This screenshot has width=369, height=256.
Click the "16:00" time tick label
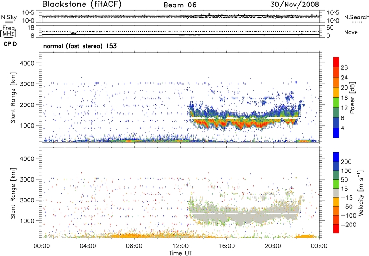pyautogui.click(x=226, y=246)
